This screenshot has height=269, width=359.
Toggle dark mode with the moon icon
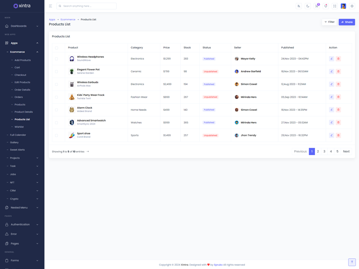[308, 6]
